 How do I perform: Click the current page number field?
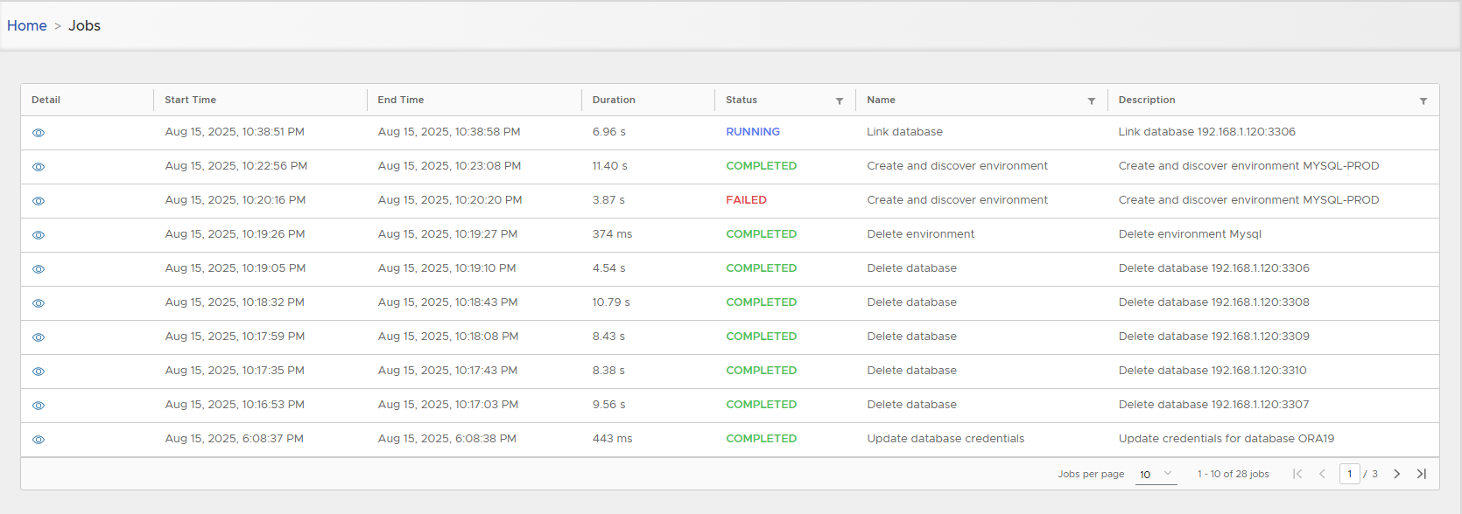[x=1349, y=474]
